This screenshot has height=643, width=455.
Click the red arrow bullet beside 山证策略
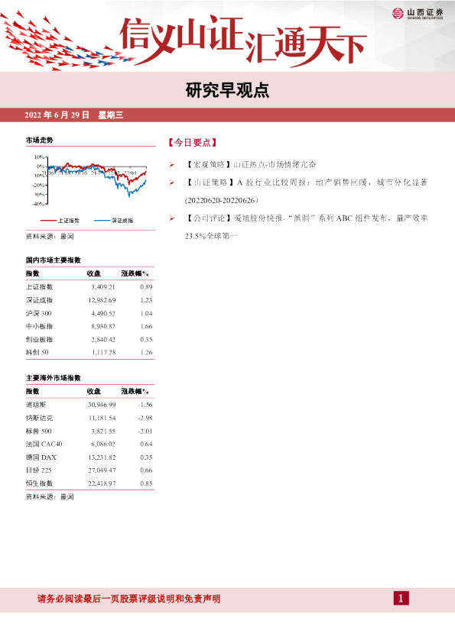(171, 183)
